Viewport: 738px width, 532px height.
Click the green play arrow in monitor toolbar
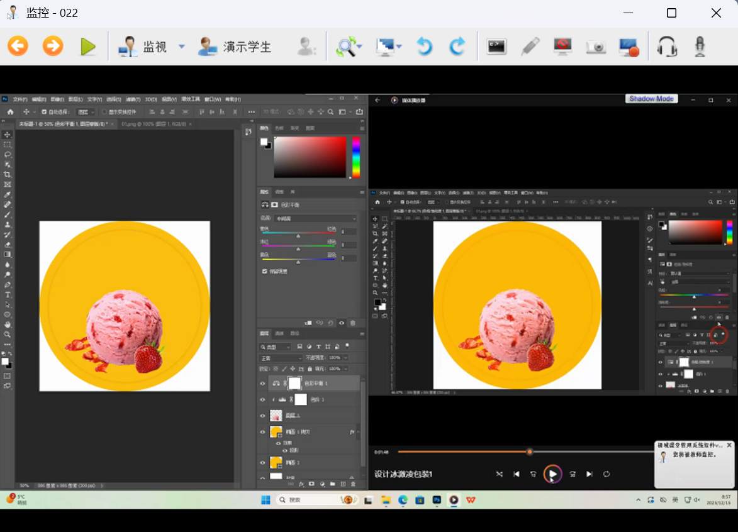click(88, 47)
